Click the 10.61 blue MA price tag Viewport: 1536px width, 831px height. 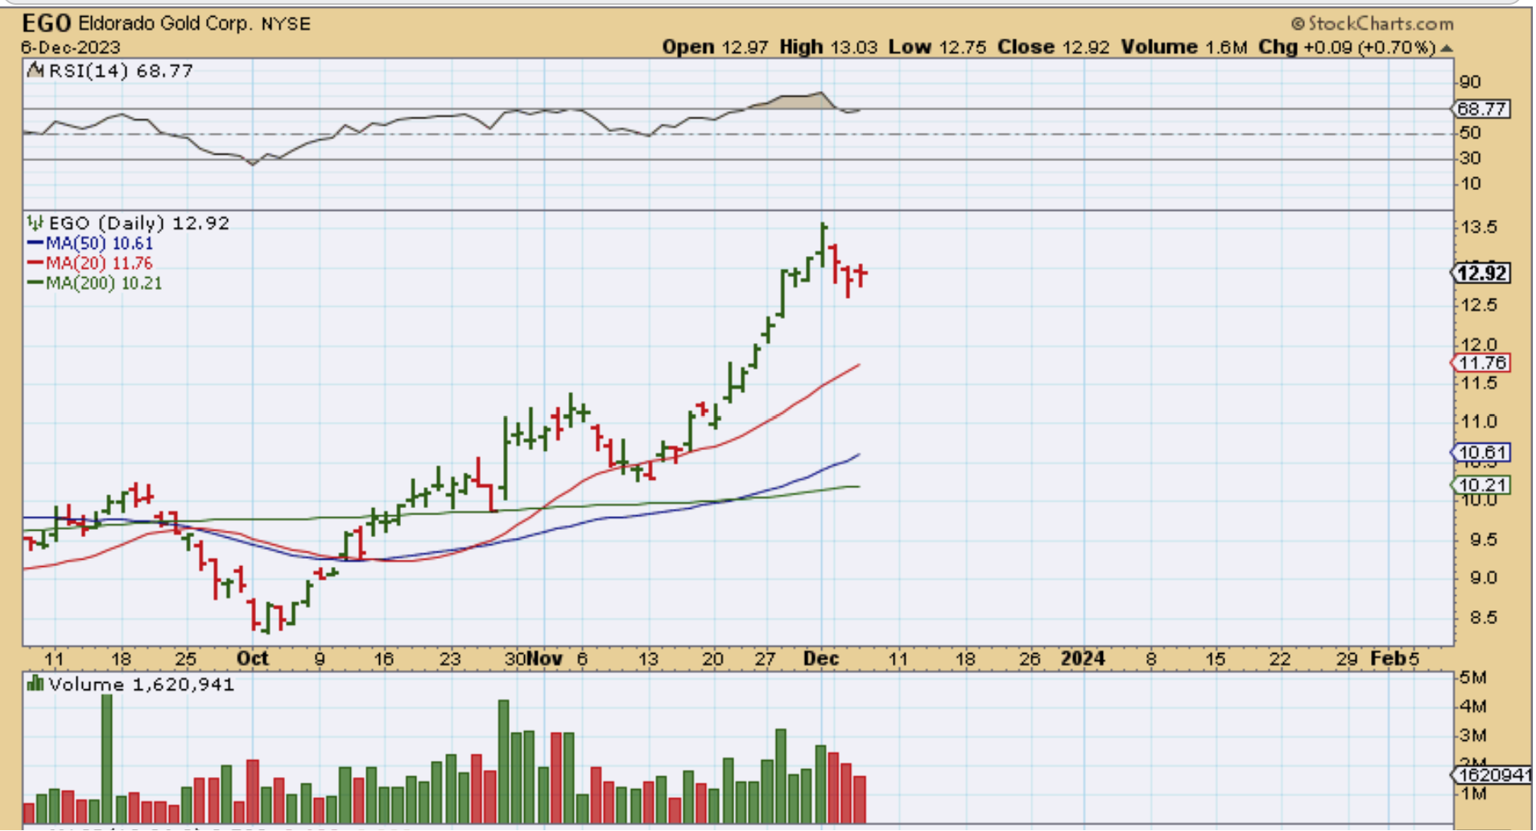1482,453
